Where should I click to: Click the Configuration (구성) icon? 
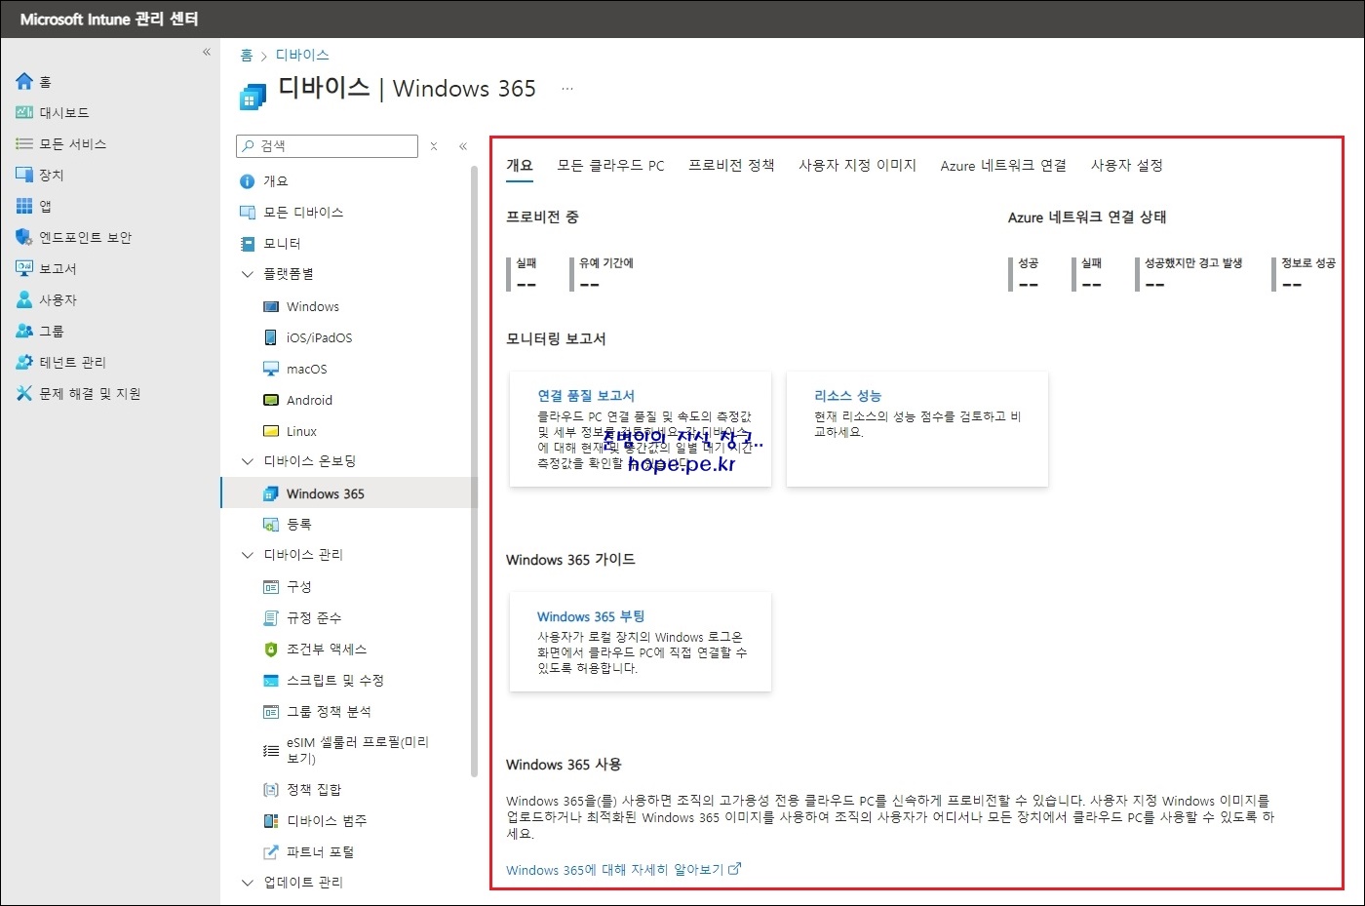pos(271,587)
